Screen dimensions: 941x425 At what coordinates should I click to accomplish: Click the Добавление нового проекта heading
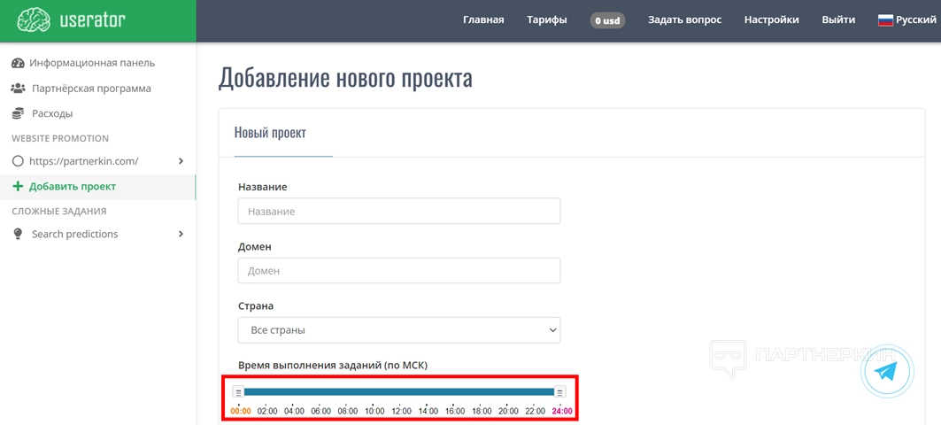pos(345,78)
